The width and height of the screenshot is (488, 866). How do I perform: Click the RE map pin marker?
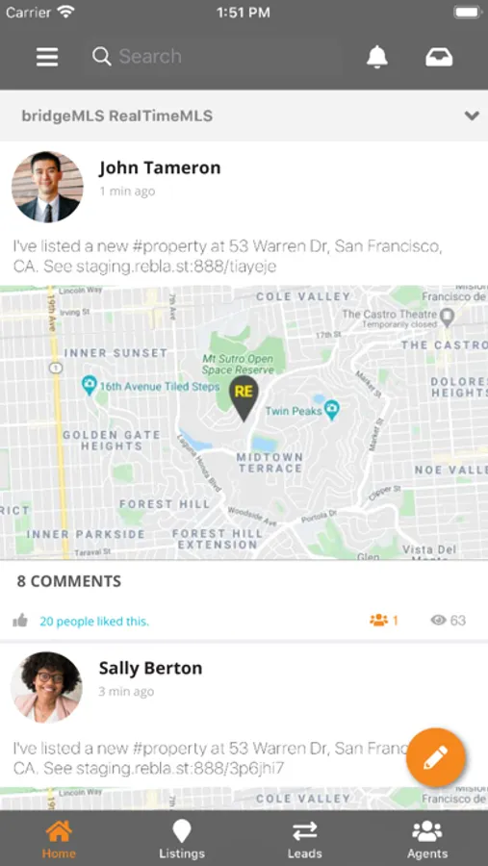tap(244, 397)
